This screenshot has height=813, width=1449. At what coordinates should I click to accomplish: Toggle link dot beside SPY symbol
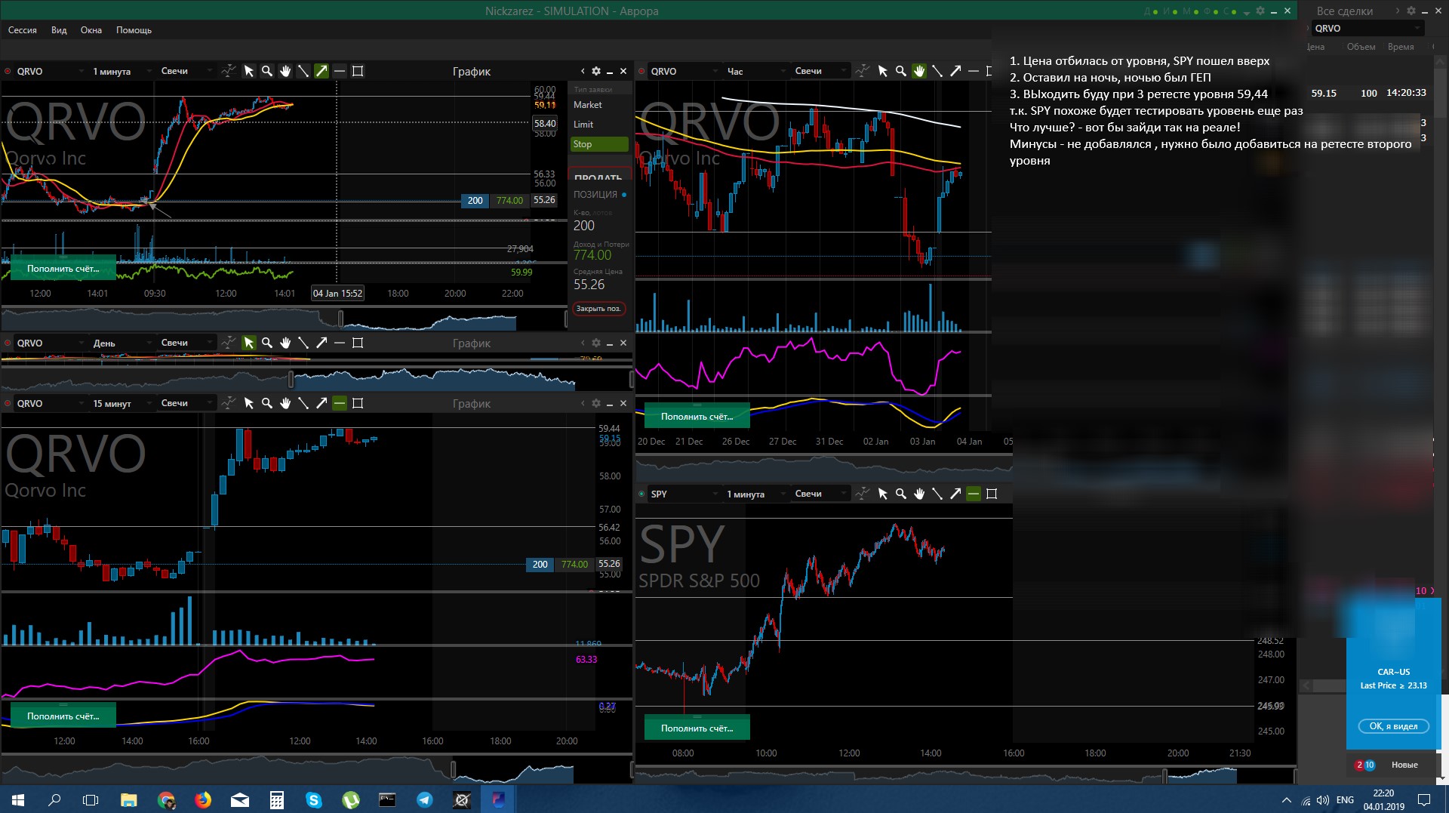641,494
